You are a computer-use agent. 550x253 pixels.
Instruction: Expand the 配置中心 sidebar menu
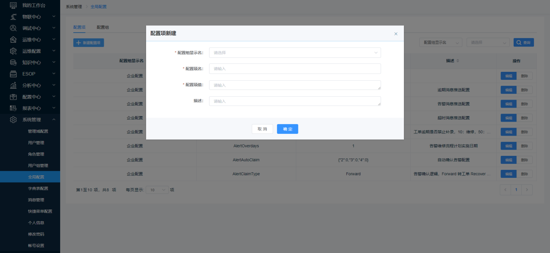(x=54, y=97)
